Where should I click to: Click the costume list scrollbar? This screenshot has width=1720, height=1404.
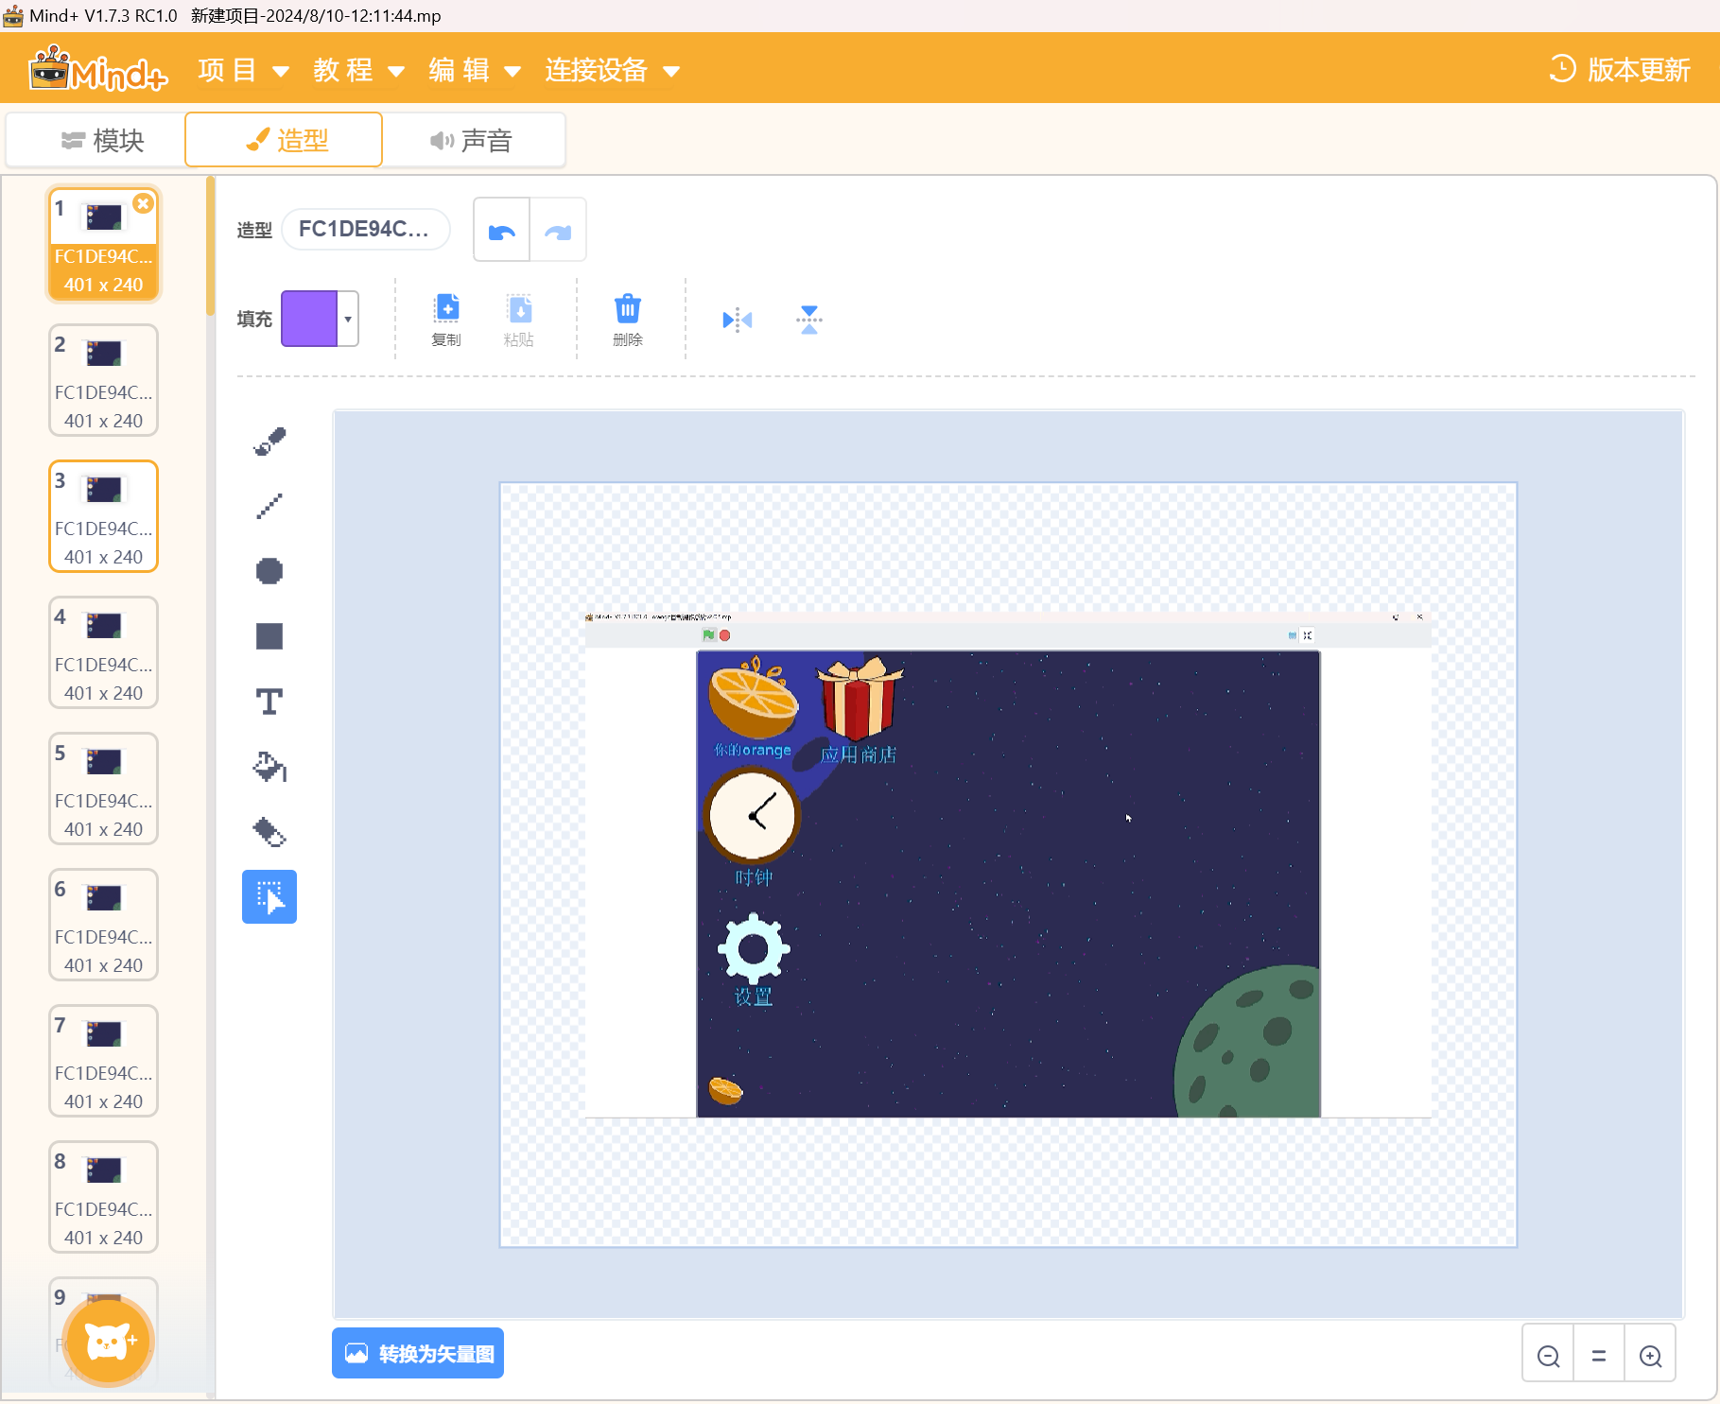coord(210,246)
